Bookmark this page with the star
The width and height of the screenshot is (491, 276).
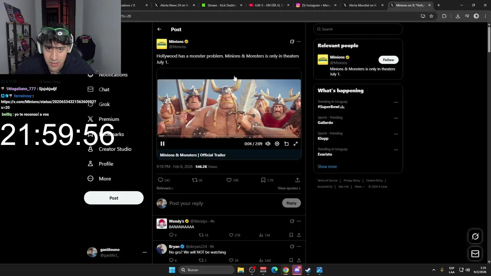tap(431, 16)
